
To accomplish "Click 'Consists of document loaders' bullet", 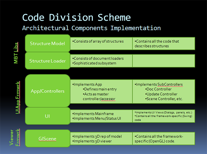I will point(98,59).
